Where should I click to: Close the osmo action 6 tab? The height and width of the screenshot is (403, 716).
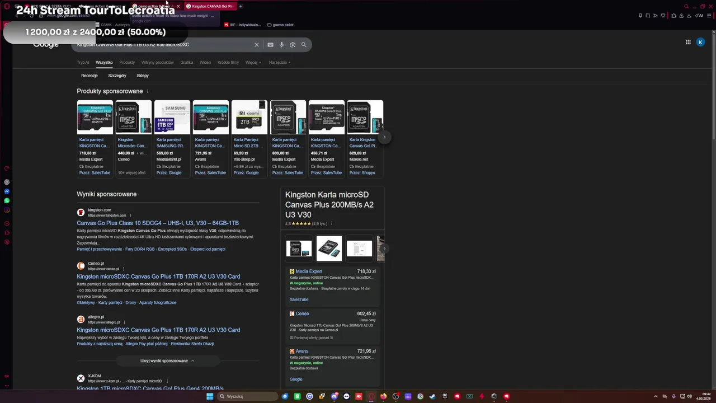[178, 6]
